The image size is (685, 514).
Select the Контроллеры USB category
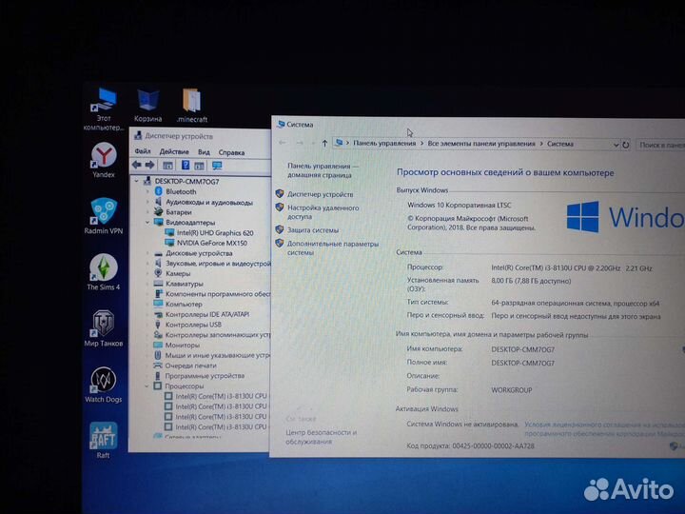coord(193,325)
